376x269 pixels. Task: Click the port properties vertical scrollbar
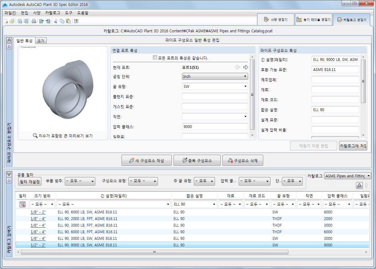pyautogui.click(x=253, y=94)
